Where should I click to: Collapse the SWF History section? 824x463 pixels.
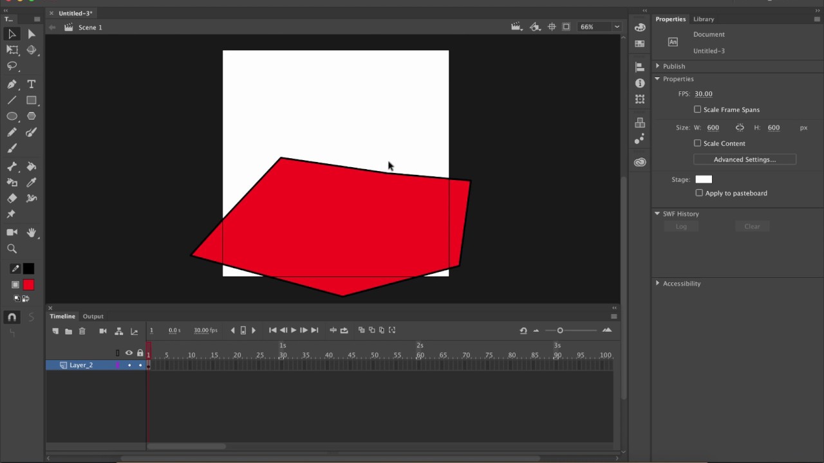coord(658,213)
